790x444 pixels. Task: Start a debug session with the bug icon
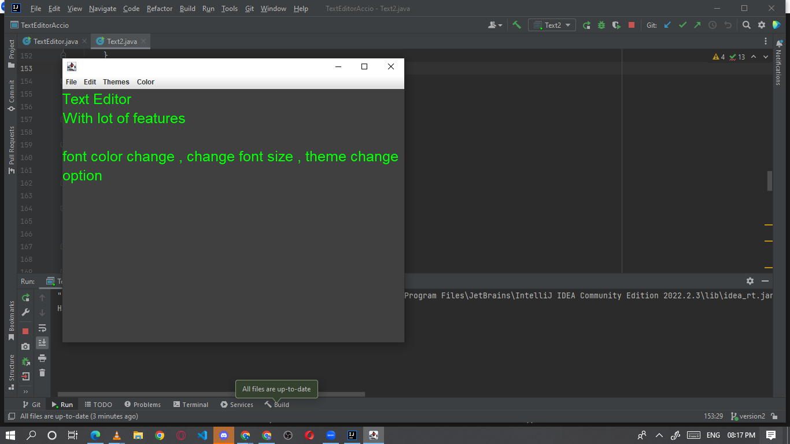tap(601, 25)
